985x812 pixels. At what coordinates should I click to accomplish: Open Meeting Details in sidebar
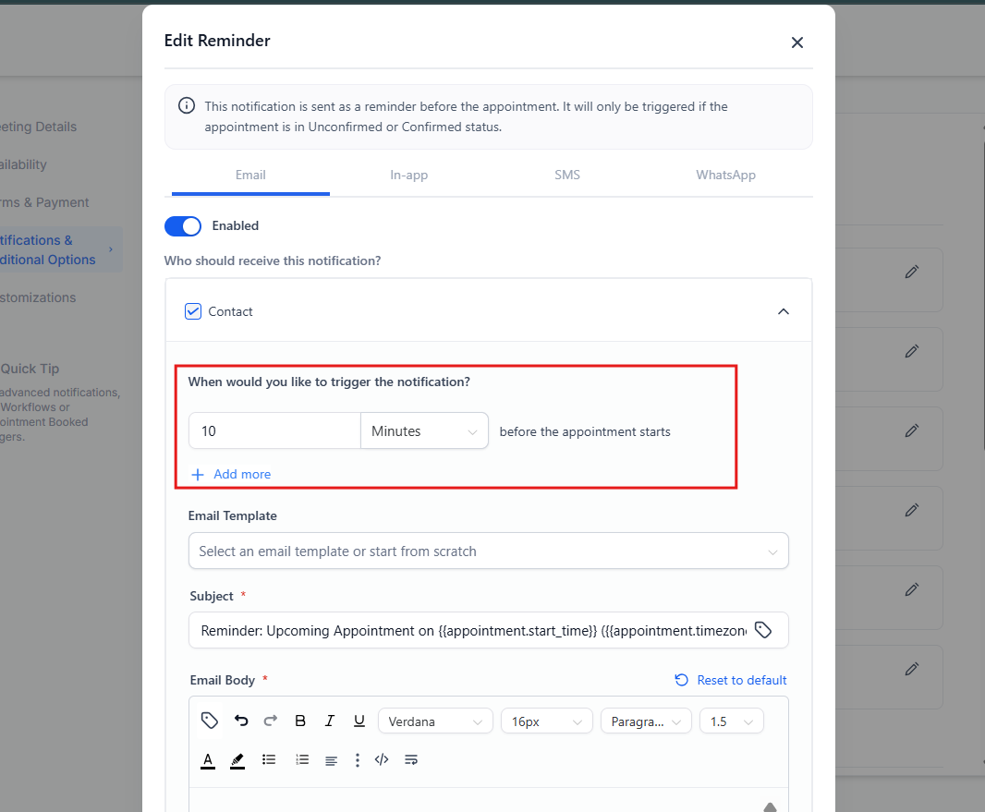[x=38, y=127]
